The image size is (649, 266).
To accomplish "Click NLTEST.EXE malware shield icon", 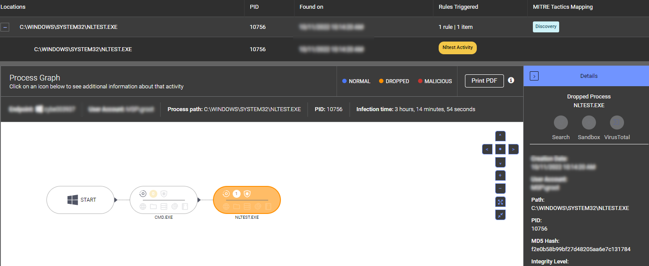I will pyautogui.click(x=247, y=193).
